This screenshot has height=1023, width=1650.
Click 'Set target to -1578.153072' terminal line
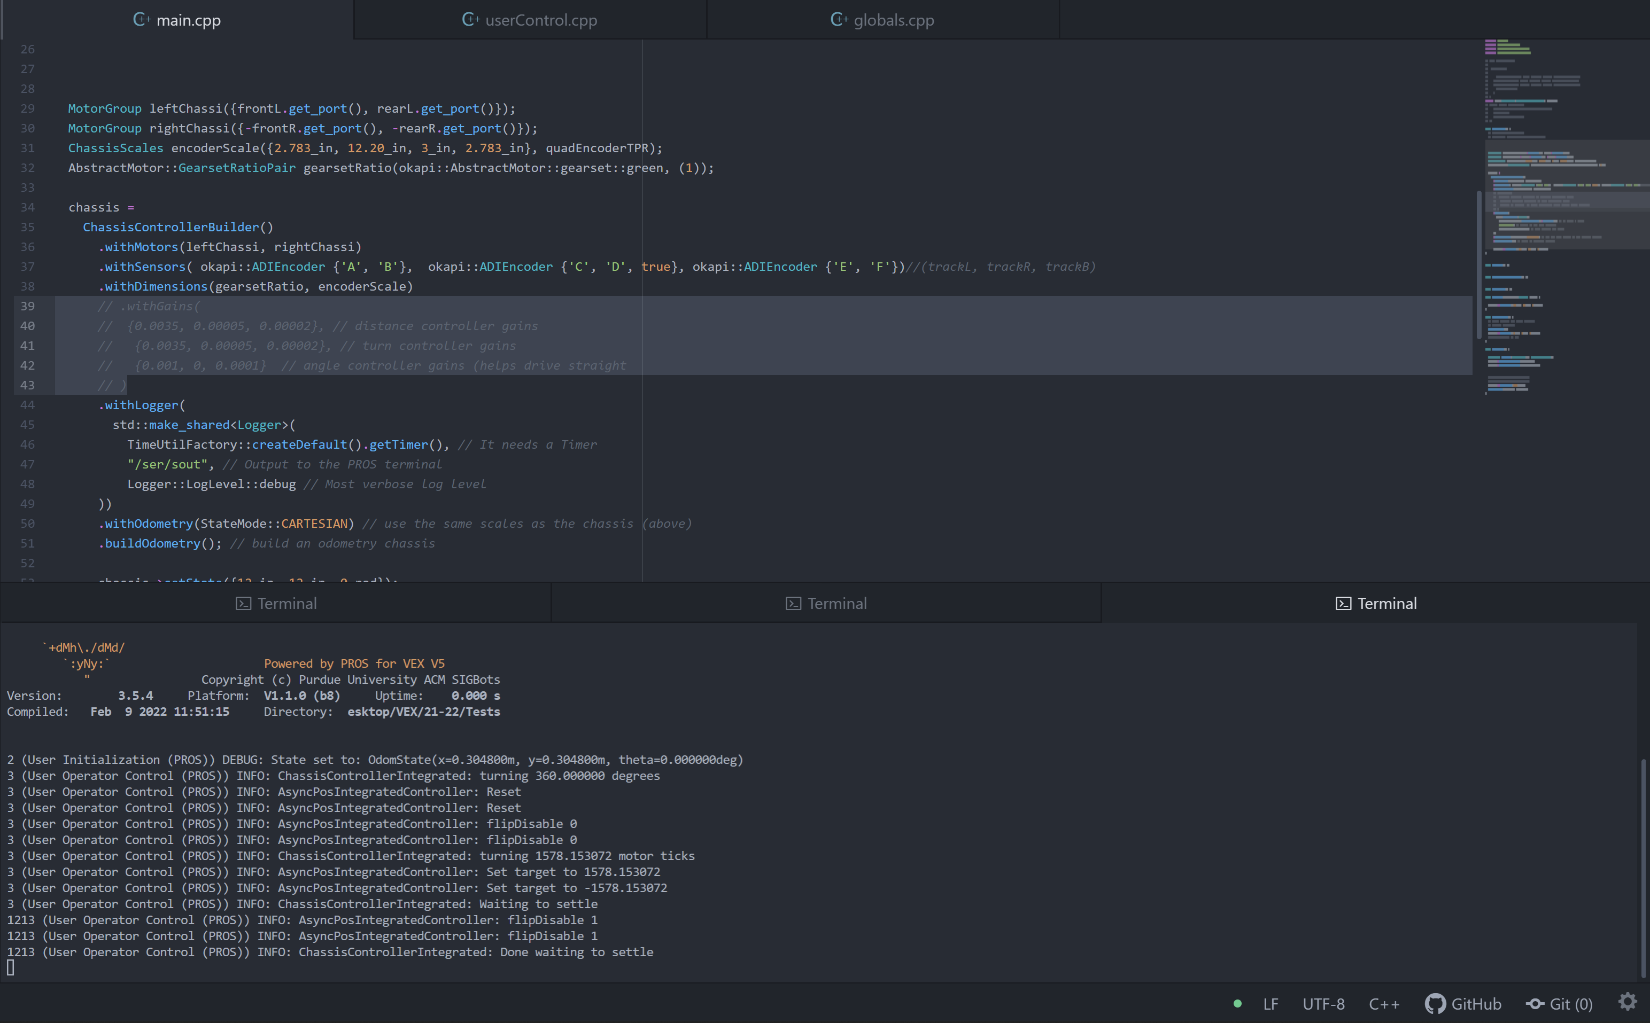[337, 888]
